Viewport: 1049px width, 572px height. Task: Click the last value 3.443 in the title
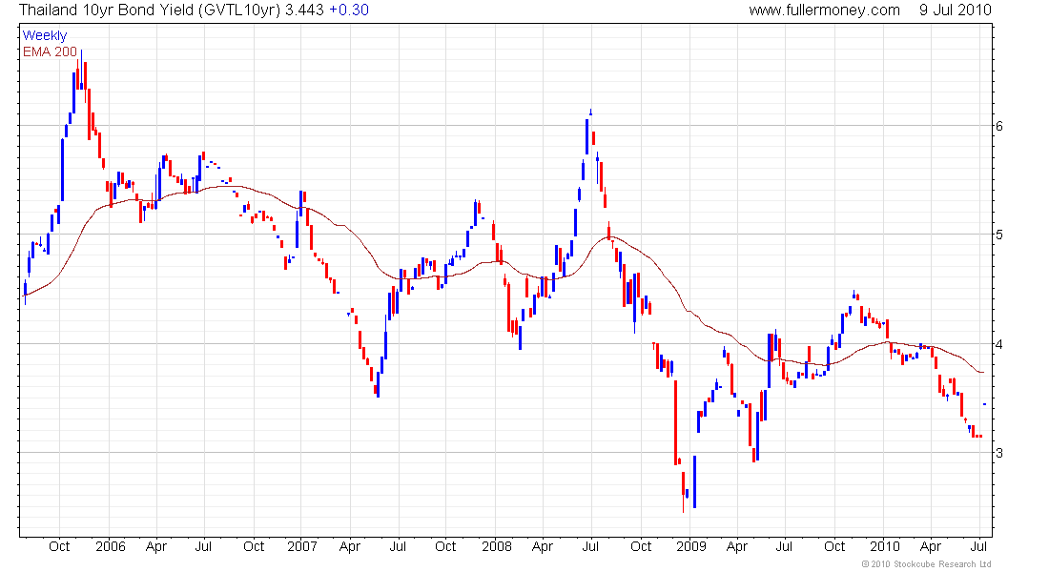point(304,10)
